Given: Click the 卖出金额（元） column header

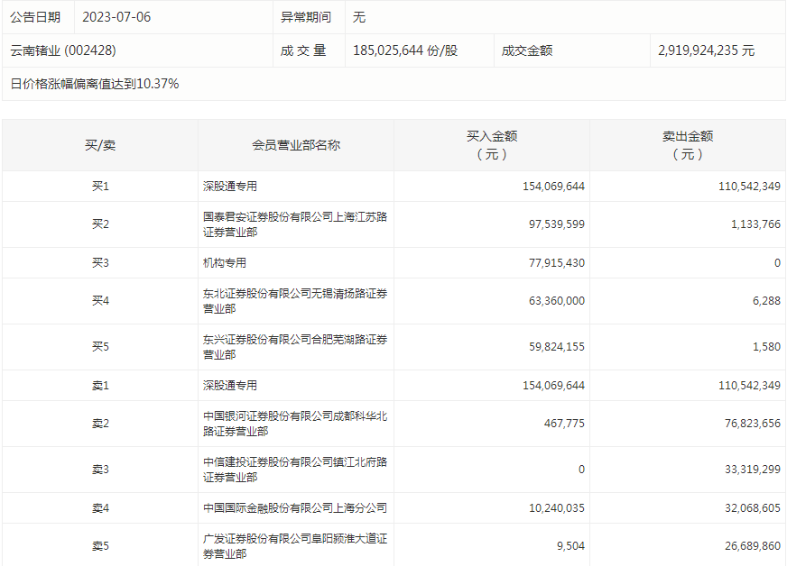Looking at the screenshot, I should pyautogui.click(x=688, y=145).
